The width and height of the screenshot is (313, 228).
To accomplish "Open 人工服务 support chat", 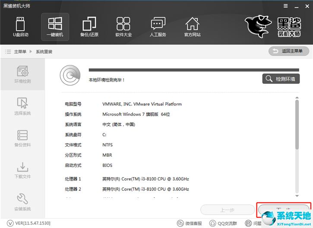I will [x=158, y=27].
